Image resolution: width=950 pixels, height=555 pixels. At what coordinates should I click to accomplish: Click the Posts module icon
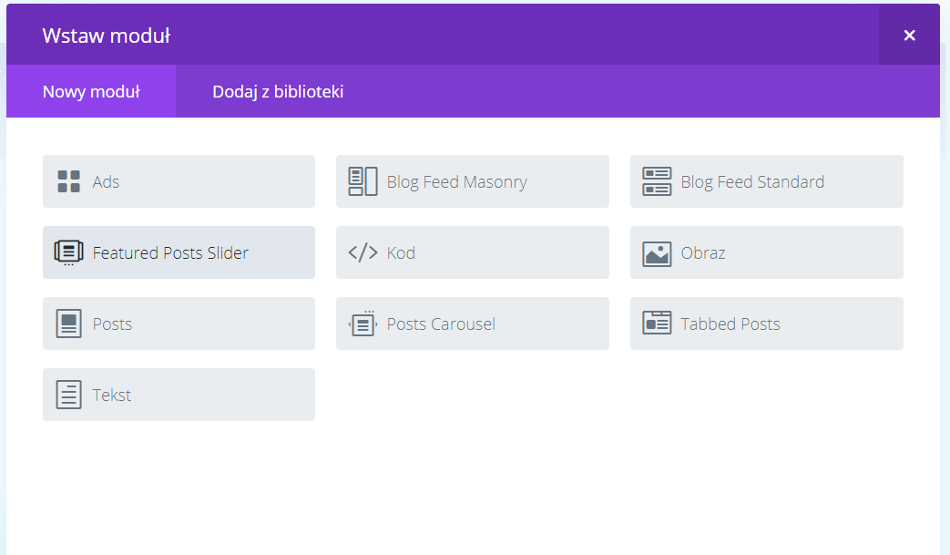(x=69, y=324)
